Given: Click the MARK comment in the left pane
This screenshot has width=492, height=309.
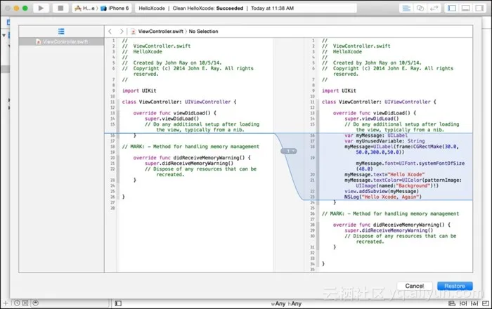Looking at the screenshot, I should tap(190, 147).
